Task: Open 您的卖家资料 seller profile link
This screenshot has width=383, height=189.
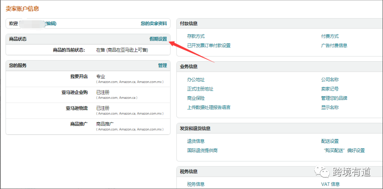Action: (x=154, y=23)
